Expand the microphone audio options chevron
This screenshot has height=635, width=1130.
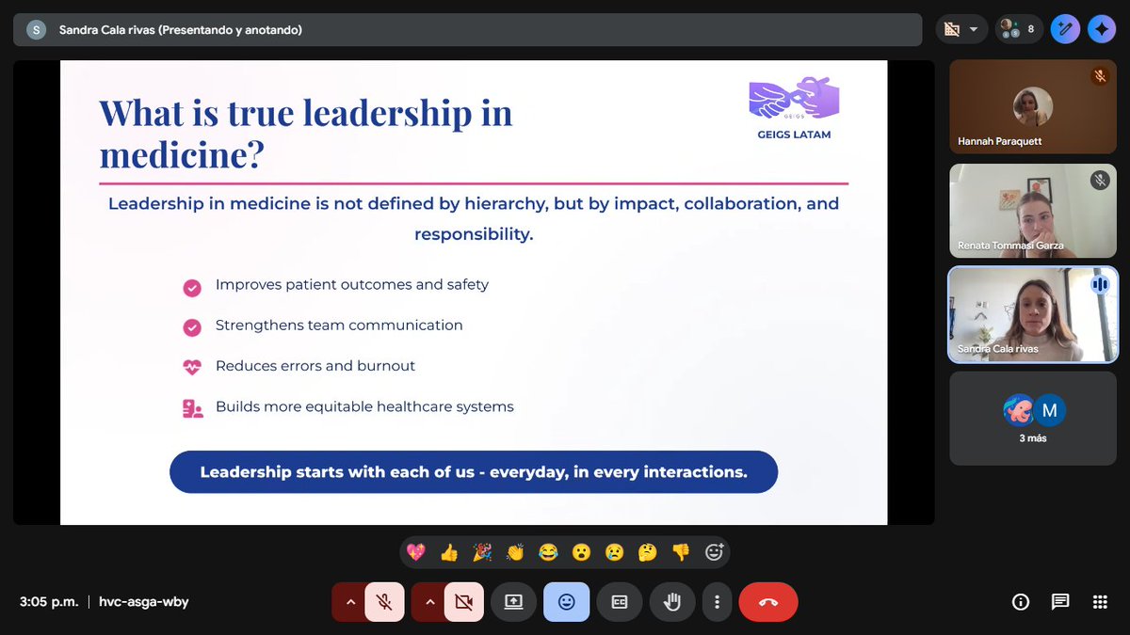click(350, 602)
